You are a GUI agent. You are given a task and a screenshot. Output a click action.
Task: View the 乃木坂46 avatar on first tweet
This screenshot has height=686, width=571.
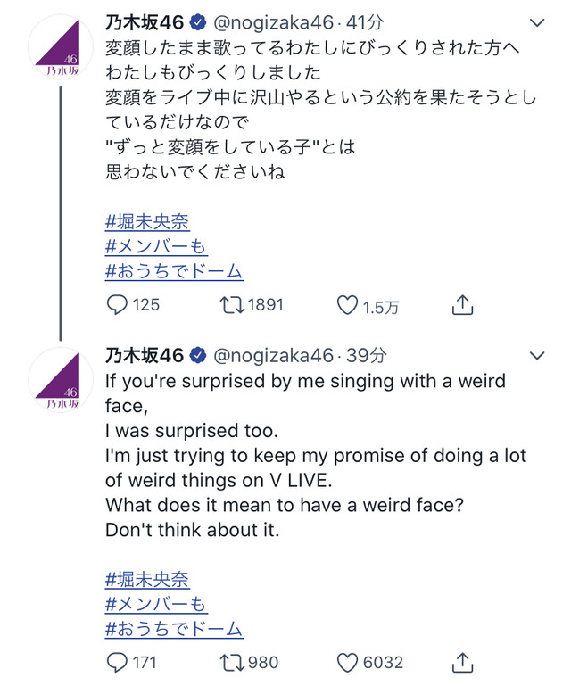(x=61, y=46)
